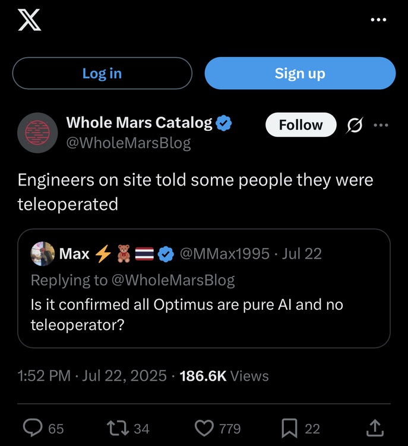Viewport: 408px width, 446px height.
Task: Open Max's avatar in quoted post
Action: point(43,254)
